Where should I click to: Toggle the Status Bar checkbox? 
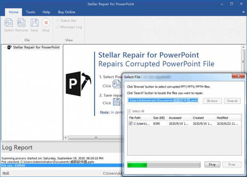(57, 20)
